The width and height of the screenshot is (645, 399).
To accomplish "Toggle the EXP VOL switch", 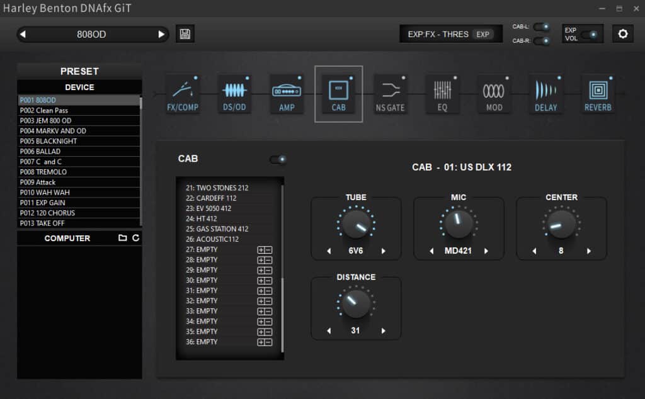I will pyautogui.click(x=590, y=35).
